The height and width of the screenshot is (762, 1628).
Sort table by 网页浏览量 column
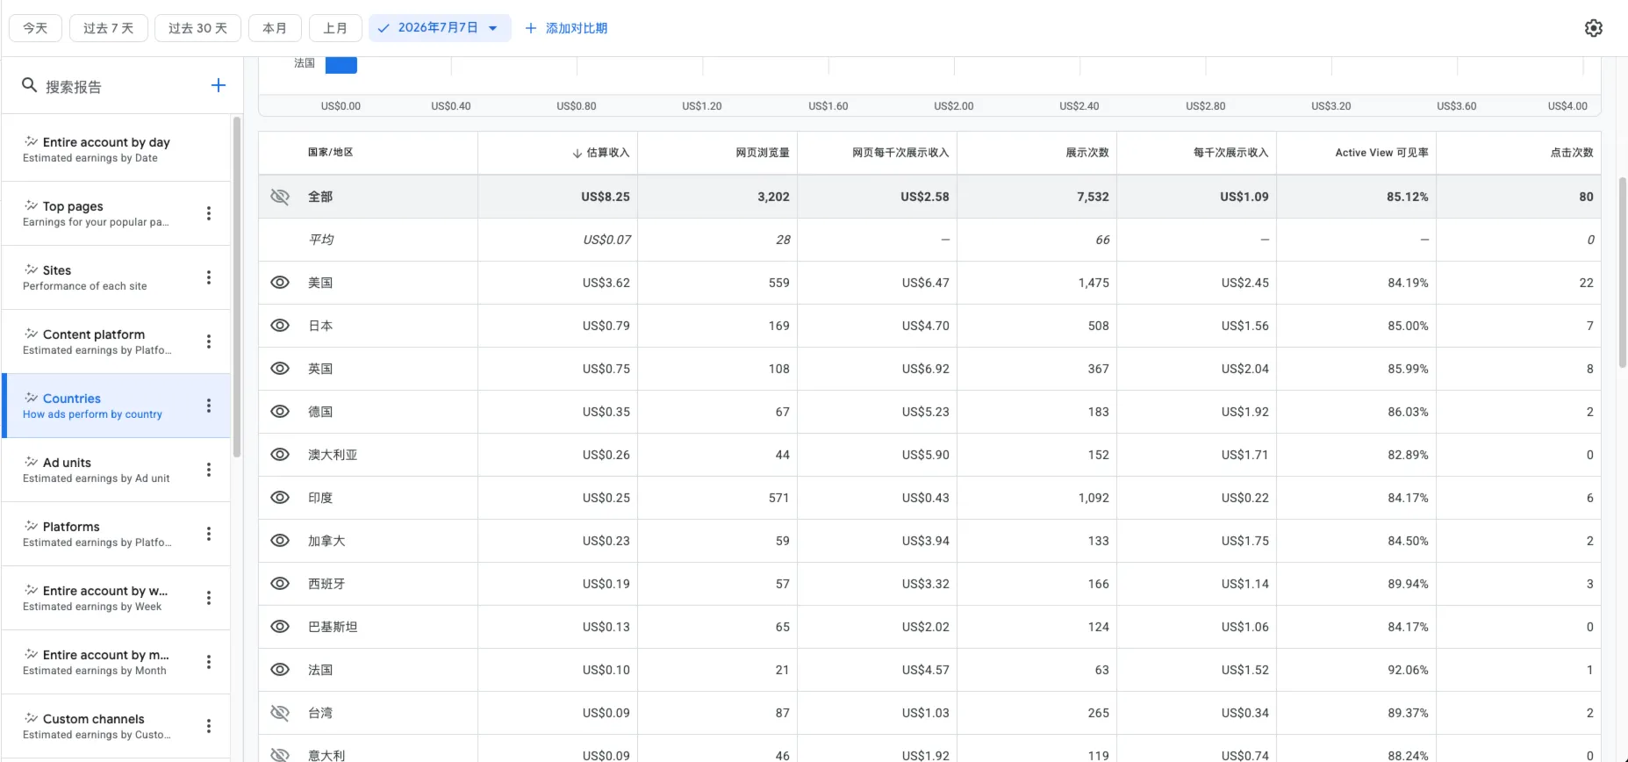pyautogui.click(x=762, y=153)
